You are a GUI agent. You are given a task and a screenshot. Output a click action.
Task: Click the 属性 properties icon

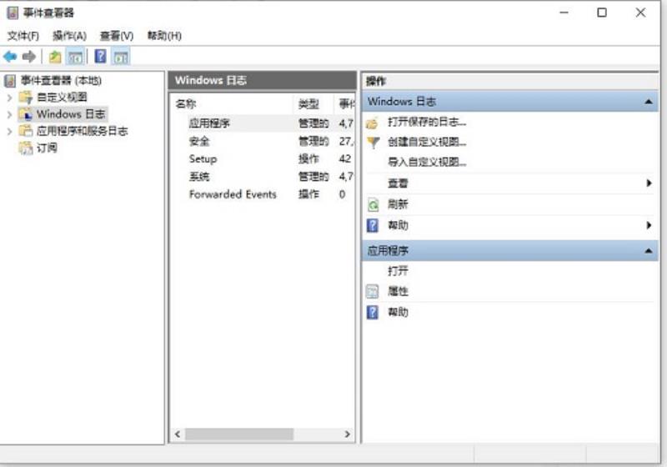click(x=372, y=291)
